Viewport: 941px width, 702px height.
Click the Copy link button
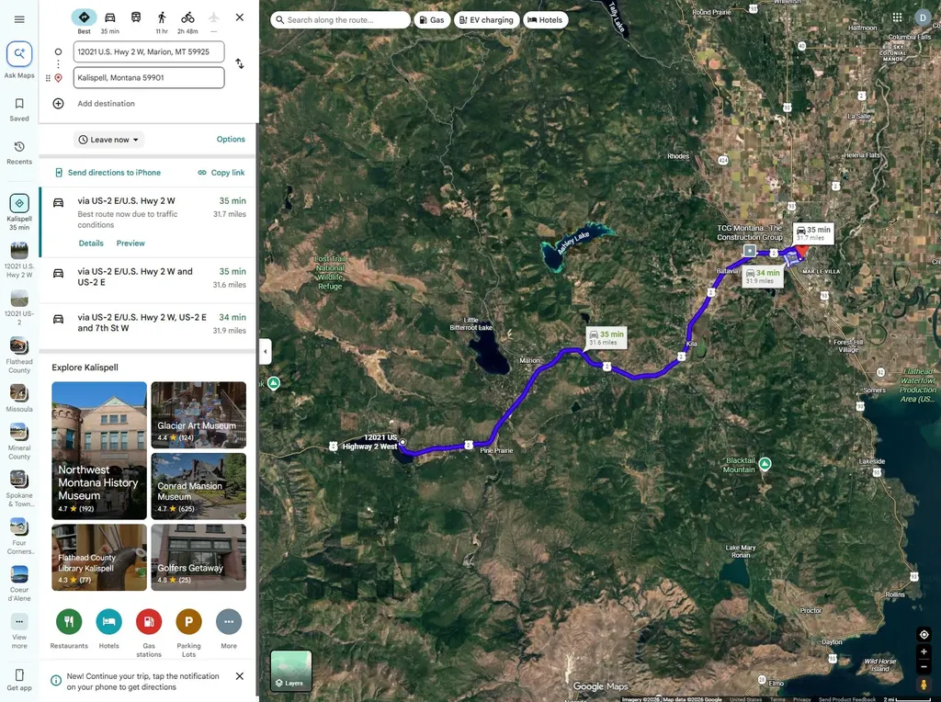tap(221, 173)
